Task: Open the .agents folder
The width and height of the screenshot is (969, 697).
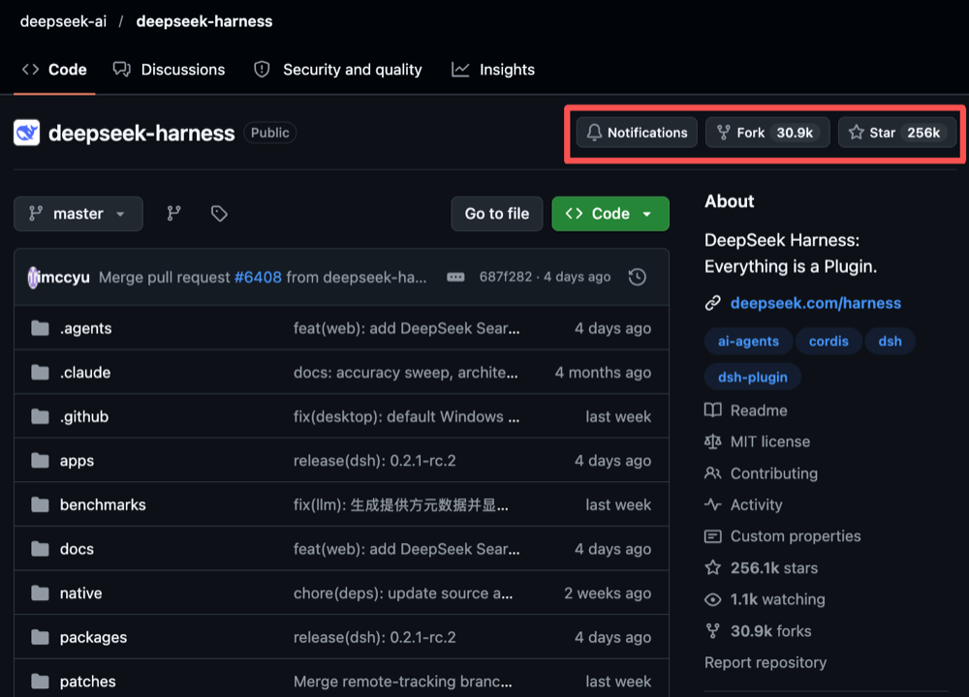Action: (x=85, y=328)
